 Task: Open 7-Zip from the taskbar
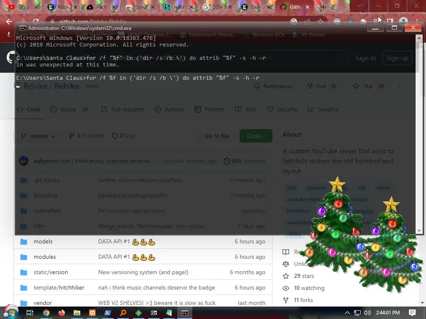[x=154, y=313]
